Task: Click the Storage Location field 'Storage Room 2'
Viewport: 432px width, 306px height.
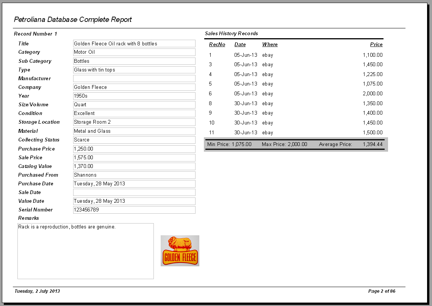Action: [134, 122]
